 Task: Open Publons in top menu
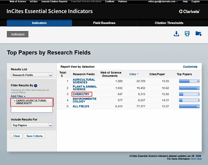(122, 2)
